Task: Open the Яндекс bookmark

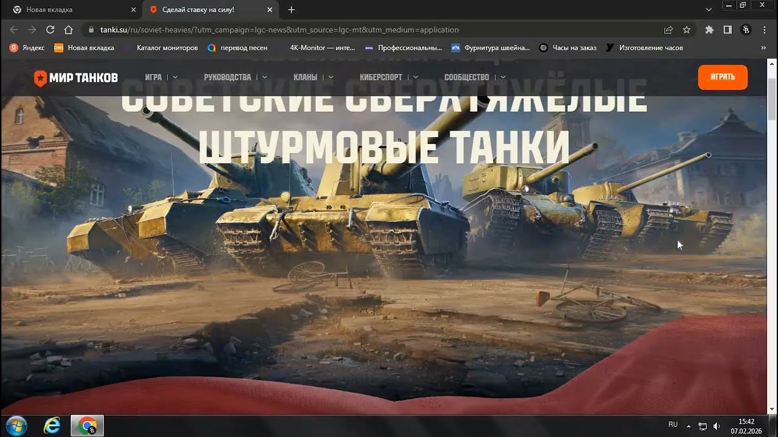Action: [27, 47]
